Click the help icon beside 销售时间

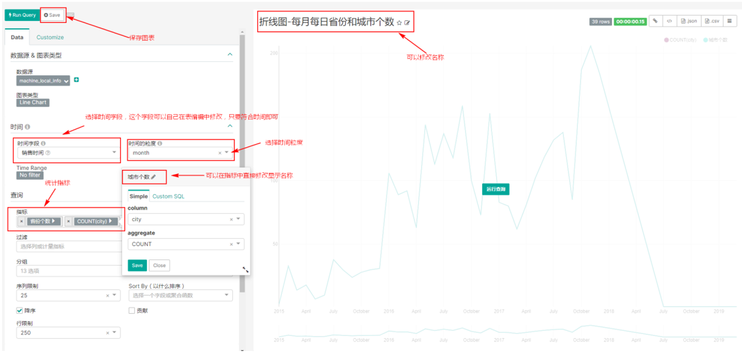(x=48, y=153)
